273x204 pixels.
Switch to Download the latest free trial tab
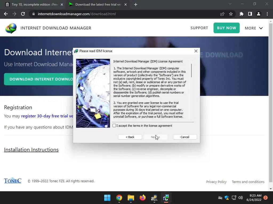click(98, 5)
